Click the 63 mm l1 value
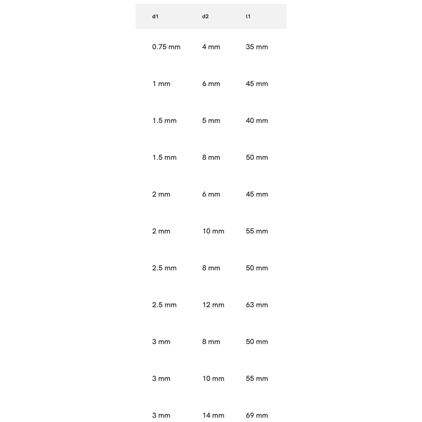Image resolution: width=422 pixels, height=422 pixels. click(257, 305)
